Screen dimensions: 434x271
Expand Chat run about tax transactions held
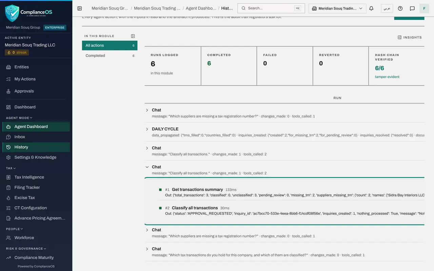tap(147, 249)
